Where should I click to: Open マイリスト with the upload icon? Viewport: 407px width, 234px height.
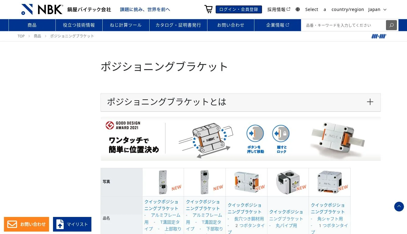point(72,224)
